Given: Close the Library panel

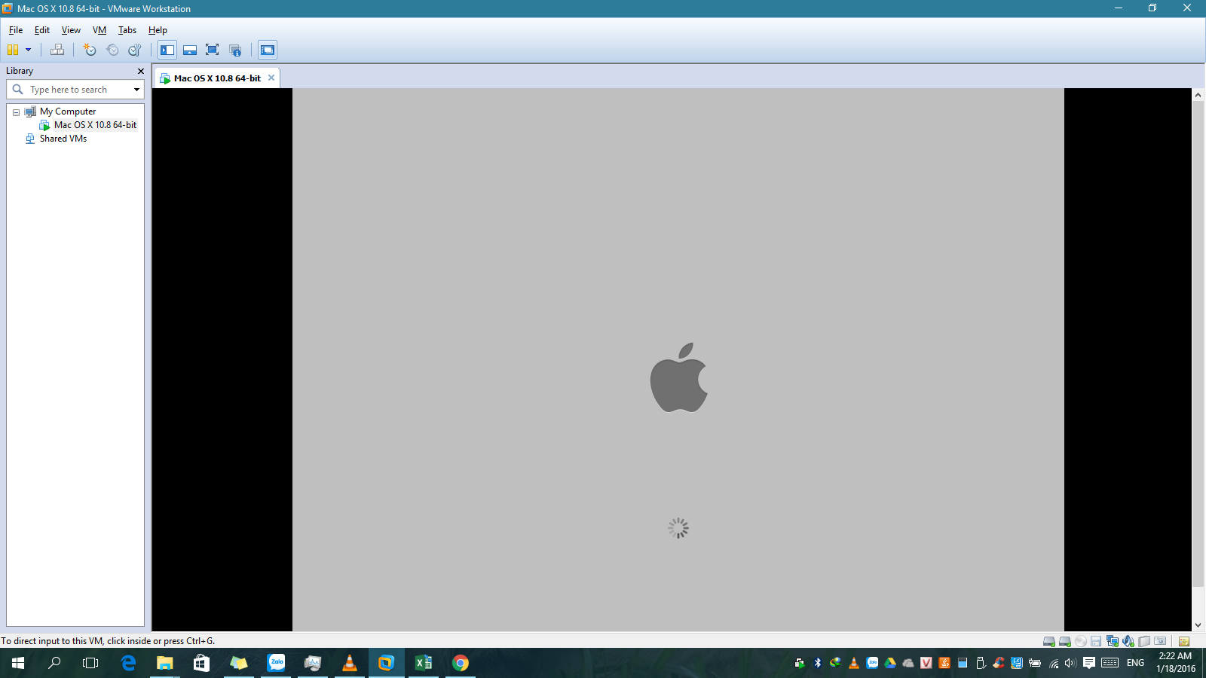Looking at the screenshot, I should pos(140,71).
